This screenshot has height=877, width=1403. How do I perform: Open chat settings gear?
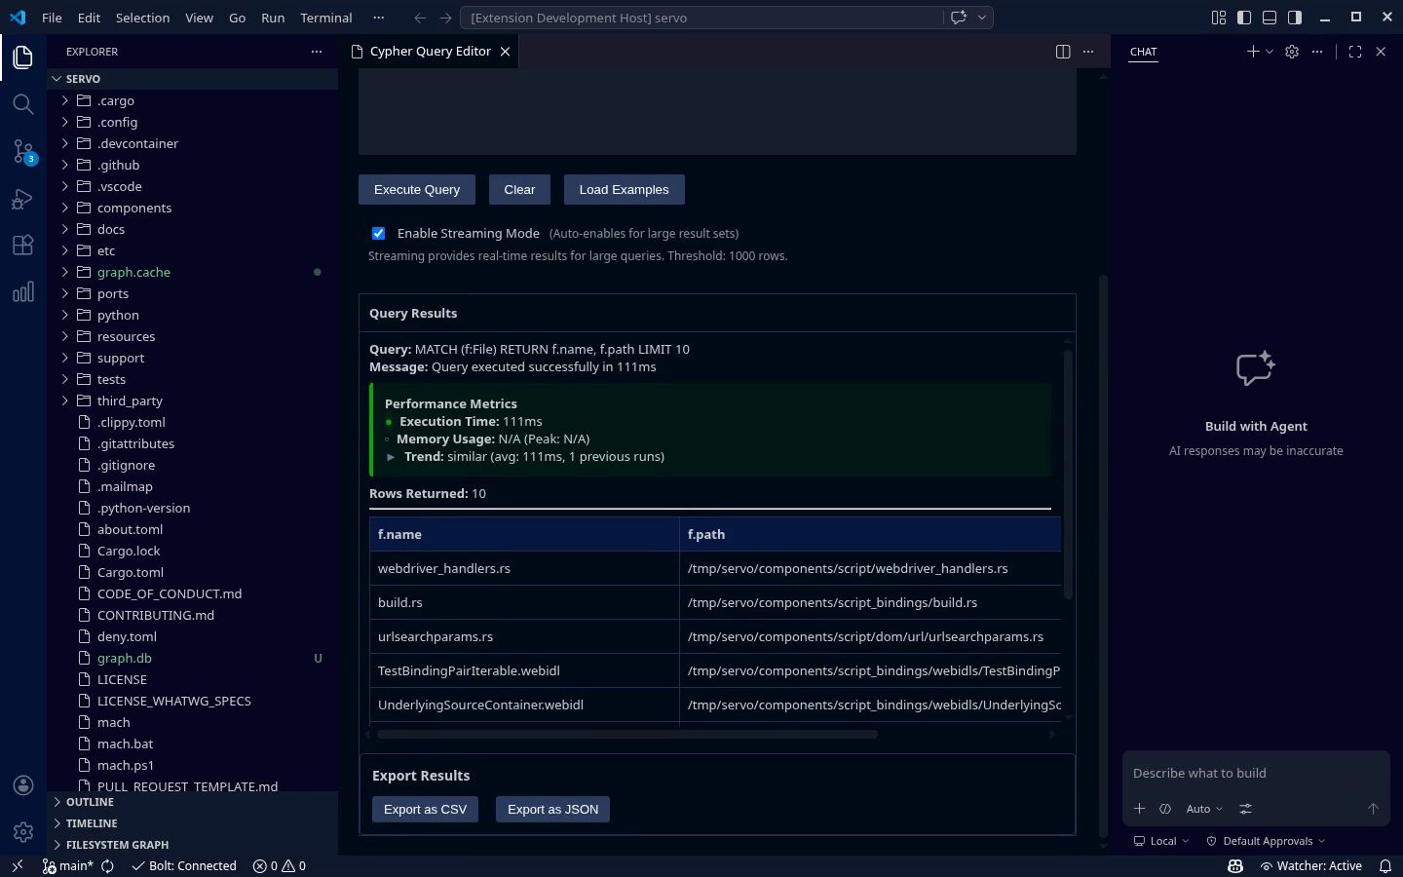coord(1292,52)
